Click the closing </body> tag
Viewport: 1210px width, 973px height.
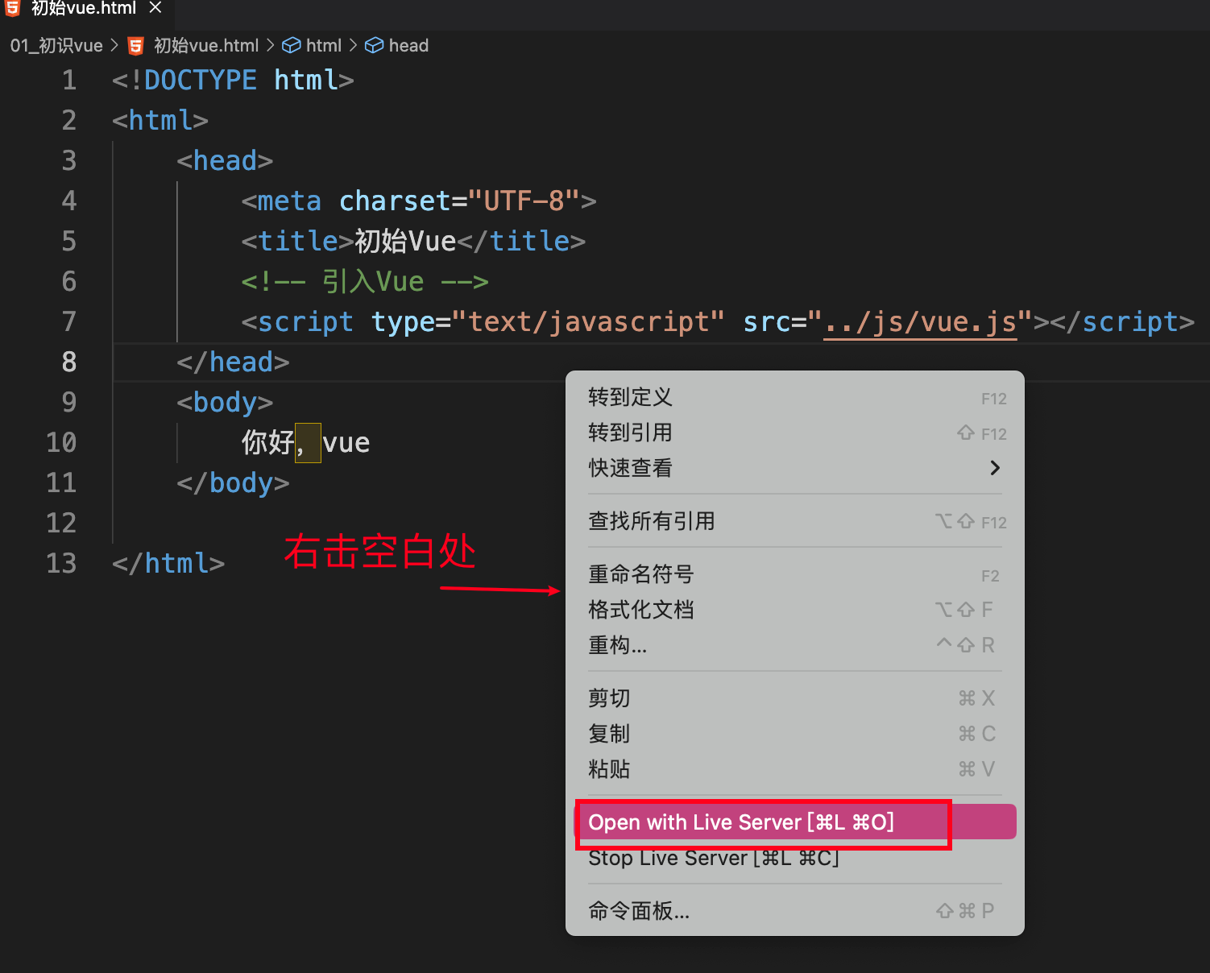(233, 482)
